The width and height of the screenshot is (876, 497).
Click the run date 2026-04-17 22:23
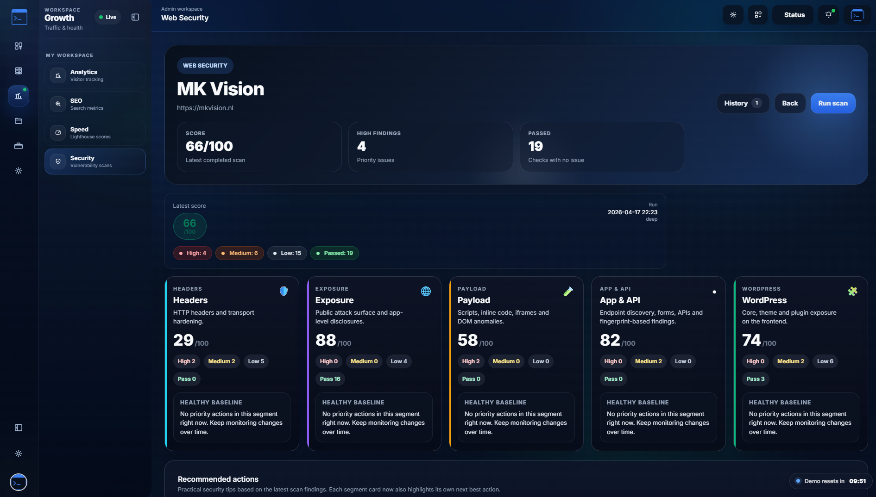[x=632, y=212]
